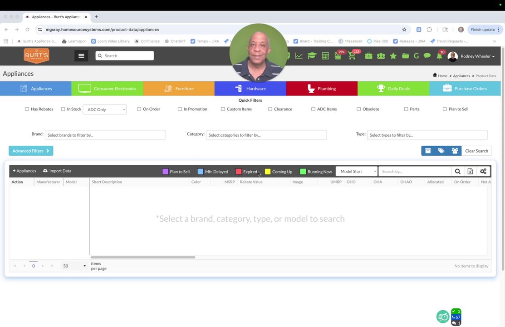Click the red Expired color swatch
Image resolution: width=505 pixels, height=327 pixels.
click(x=238, y=172)
